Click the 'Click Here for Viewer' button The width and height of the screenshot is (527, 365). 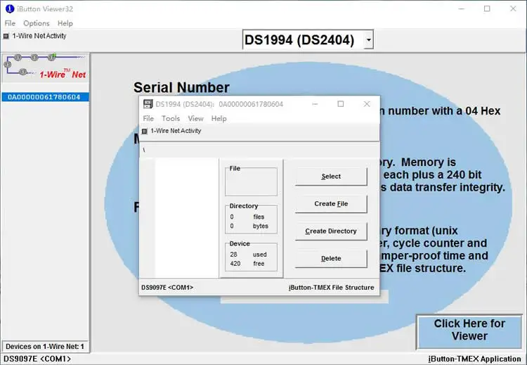coord(469,332)
